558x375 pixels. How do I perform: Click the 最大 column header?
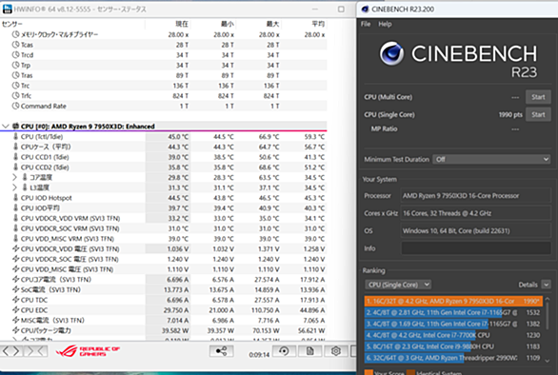pos(272,24)
